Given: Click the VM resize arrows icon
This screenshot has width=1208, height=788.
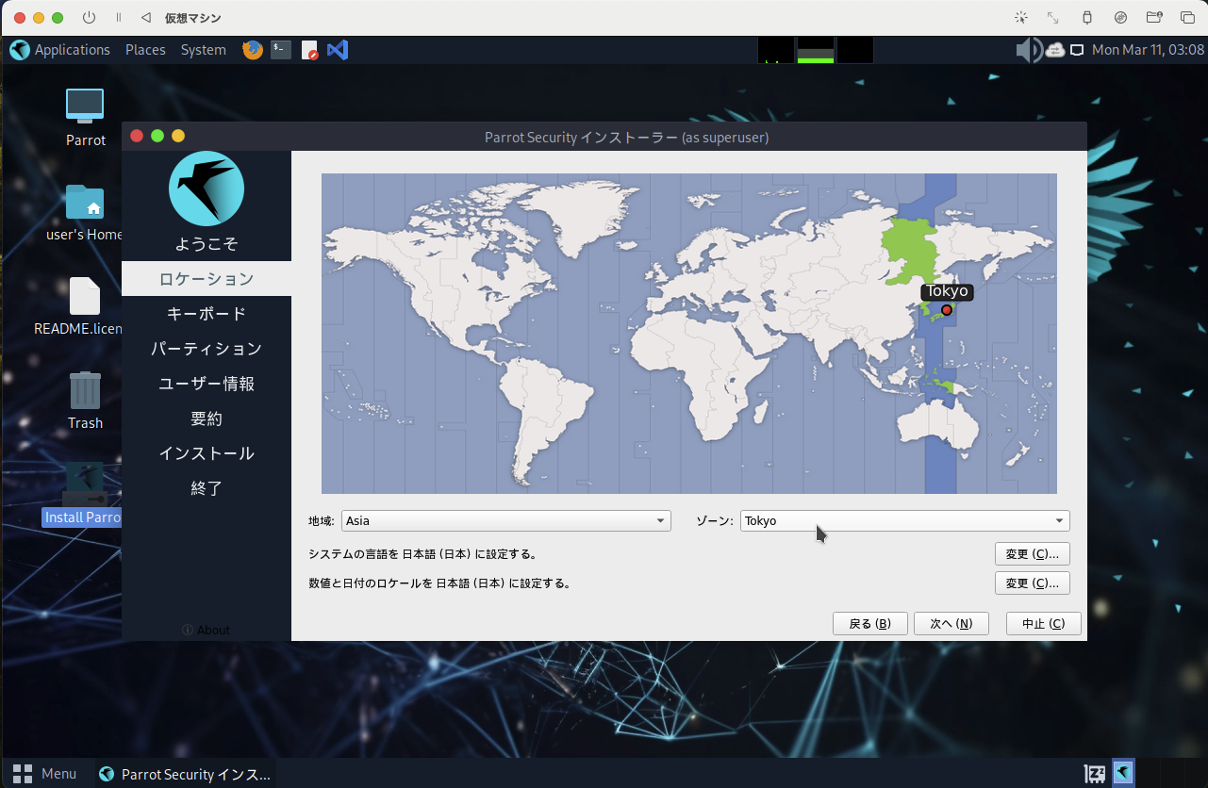Looking at the screenshot, I should pyautogui.click(x=1053, y=18).
